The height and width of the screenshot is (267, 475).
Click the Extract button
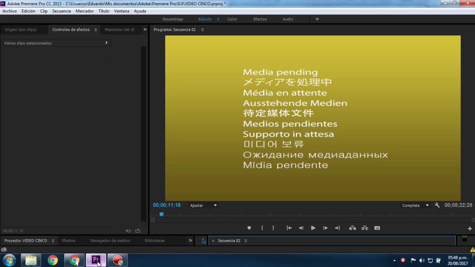point(365,228)
